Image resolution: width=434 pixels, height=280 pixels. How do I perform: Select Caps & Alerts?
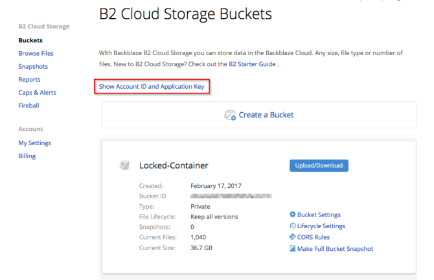point(37,93)
